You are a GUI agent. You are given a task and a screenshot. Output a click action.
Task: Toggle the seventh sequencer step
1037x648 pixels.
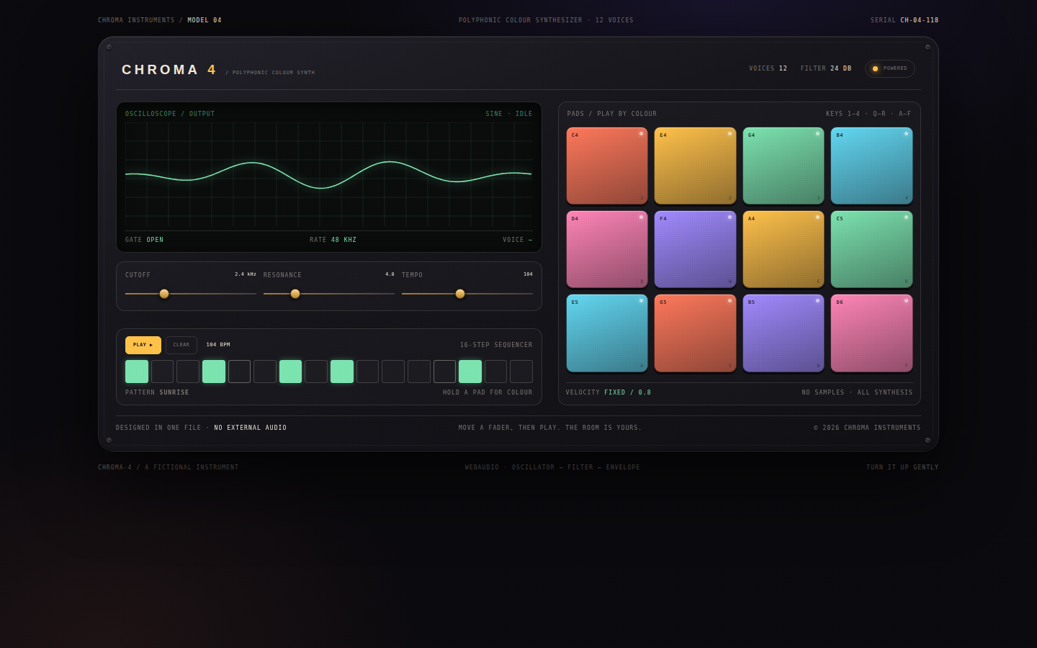[290, 372]
